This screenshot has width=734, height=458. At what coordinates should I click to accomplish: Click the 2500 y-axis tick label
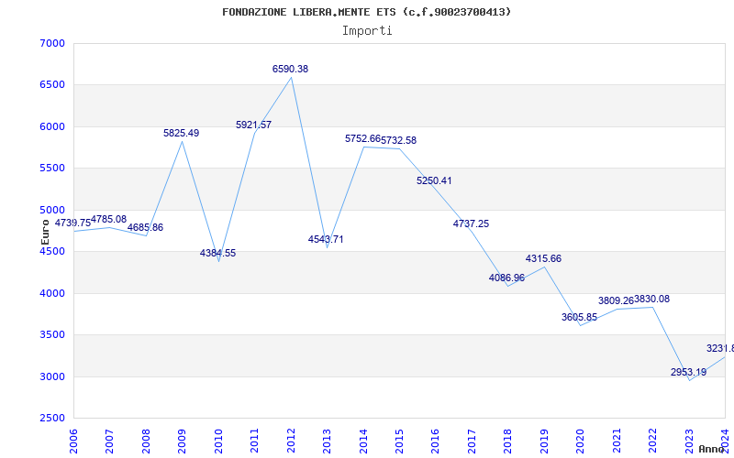click(x=52, y=419)
